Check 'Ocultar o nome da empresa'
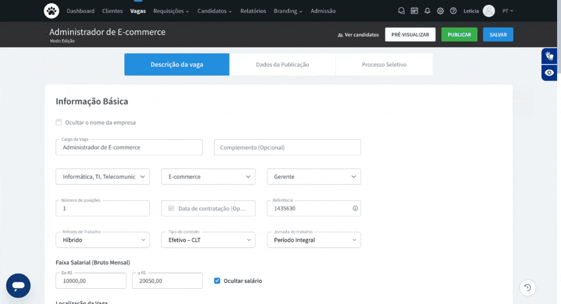561x304 pixels. 59,122
